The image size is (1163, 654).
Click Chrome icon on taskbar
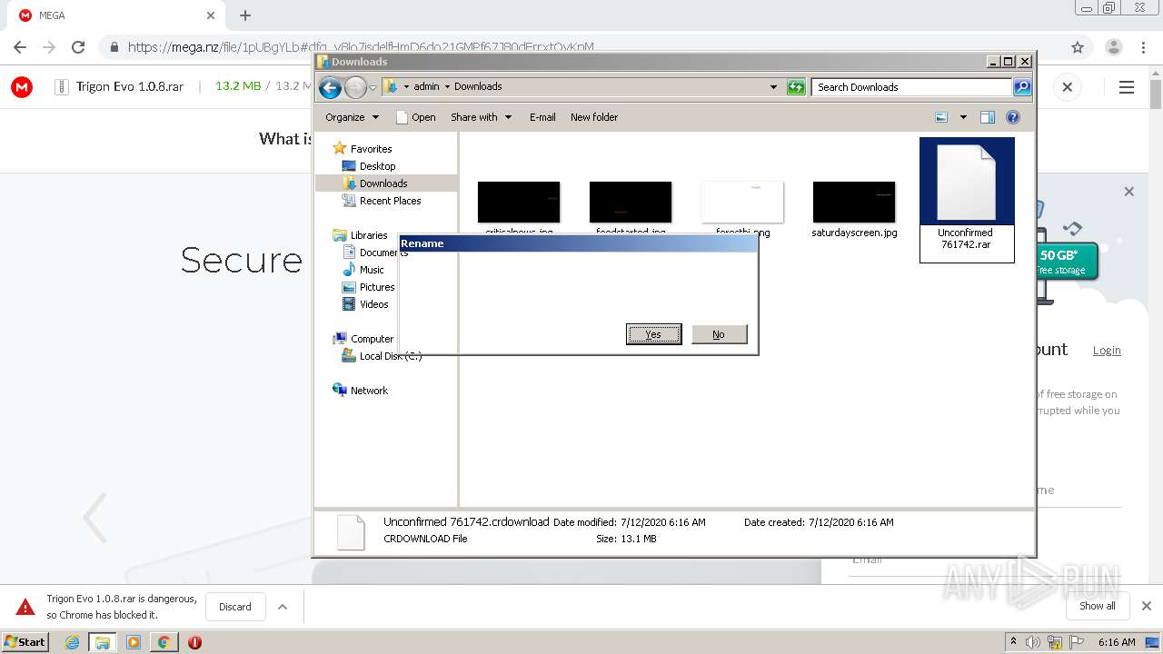(x=164, y=642)
